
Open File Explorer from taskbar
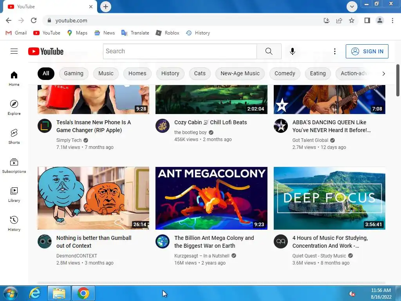pyautogui.click(x=59, y=293)
